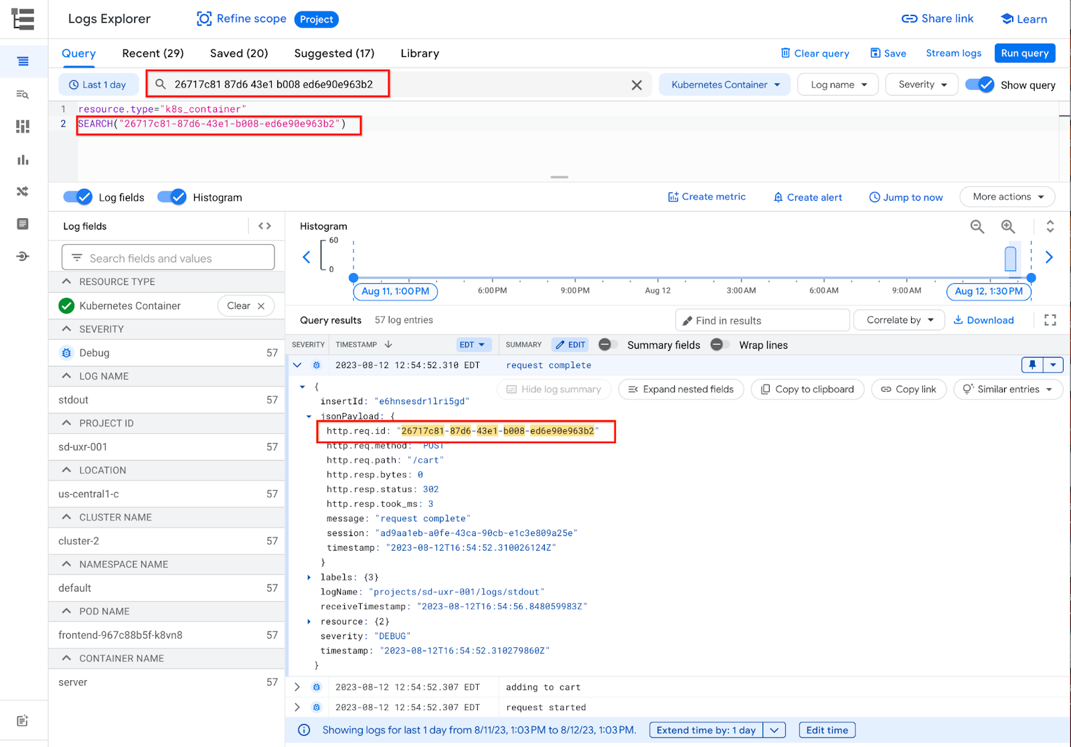Open the Share link option
Screen dimensions: 1071x747
[937, 19]
